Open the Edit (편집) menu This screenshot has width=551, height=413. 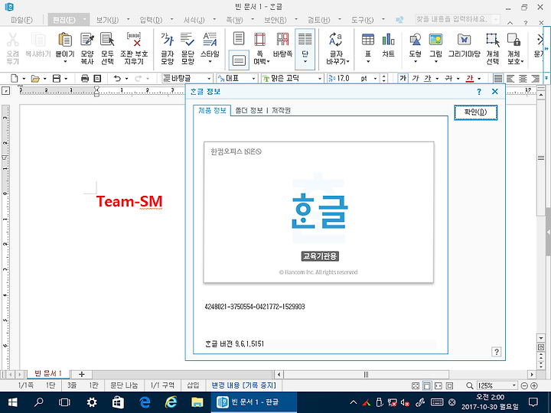[64, 20]
